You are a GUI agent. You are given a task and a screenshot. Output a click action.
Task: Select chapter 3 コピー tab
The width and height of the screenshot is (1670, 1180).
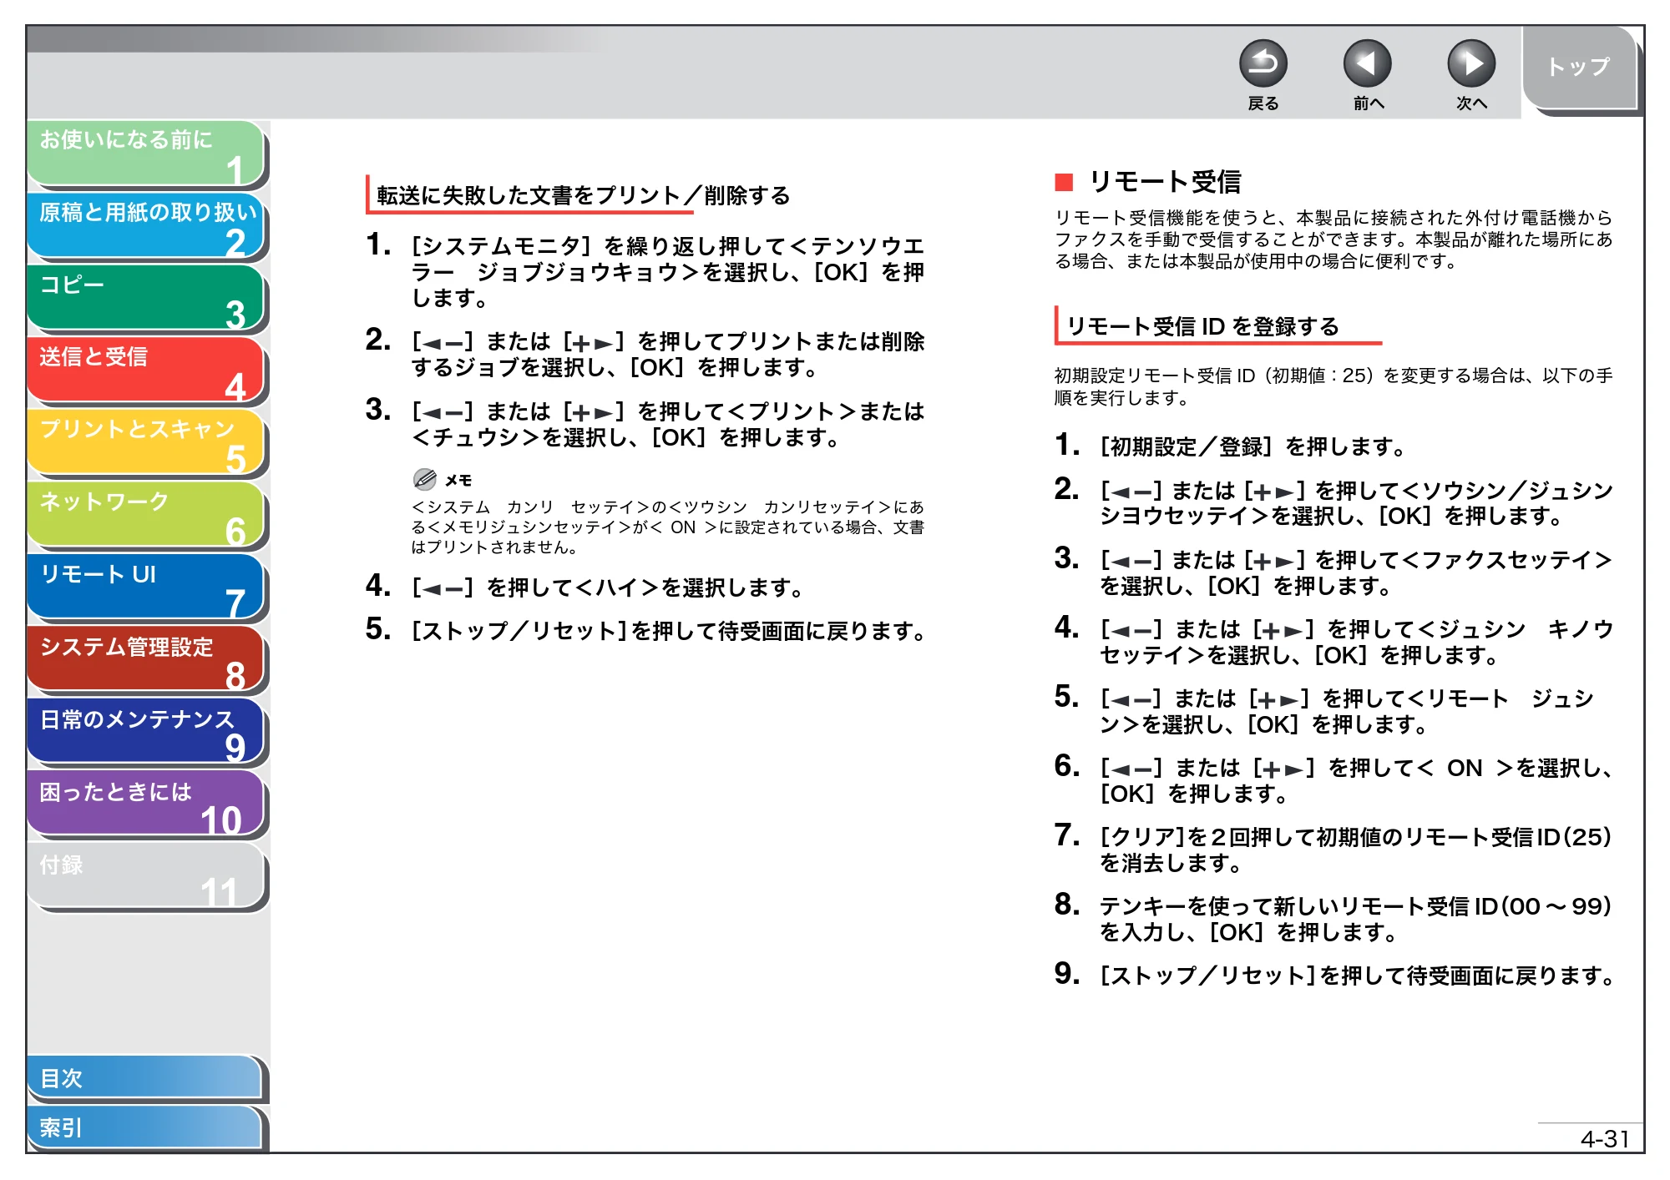point(147,298)
